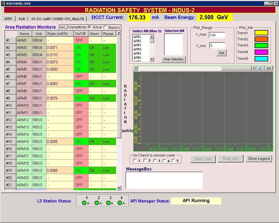The height and width of the screenshot is (223, 279).
Task: Click the Alarm column header
Action: click(x=95, y=34)
